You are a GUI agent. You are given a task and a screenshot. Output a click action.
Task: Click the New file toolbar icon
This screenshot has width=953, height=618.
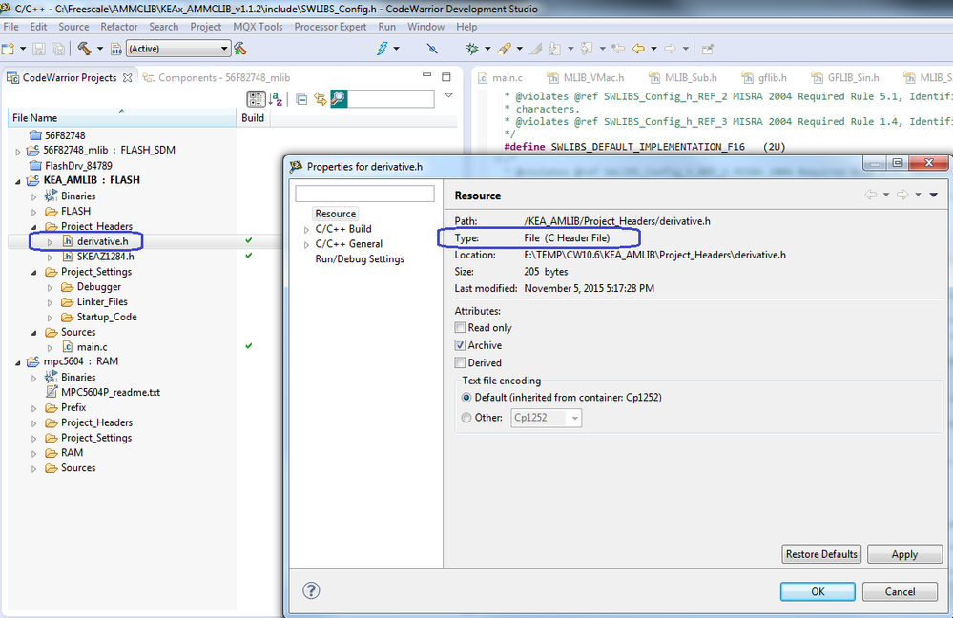[8, 49]
